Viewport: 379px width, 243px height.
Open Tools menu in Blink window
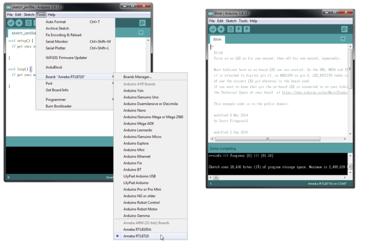pos(243,21)
